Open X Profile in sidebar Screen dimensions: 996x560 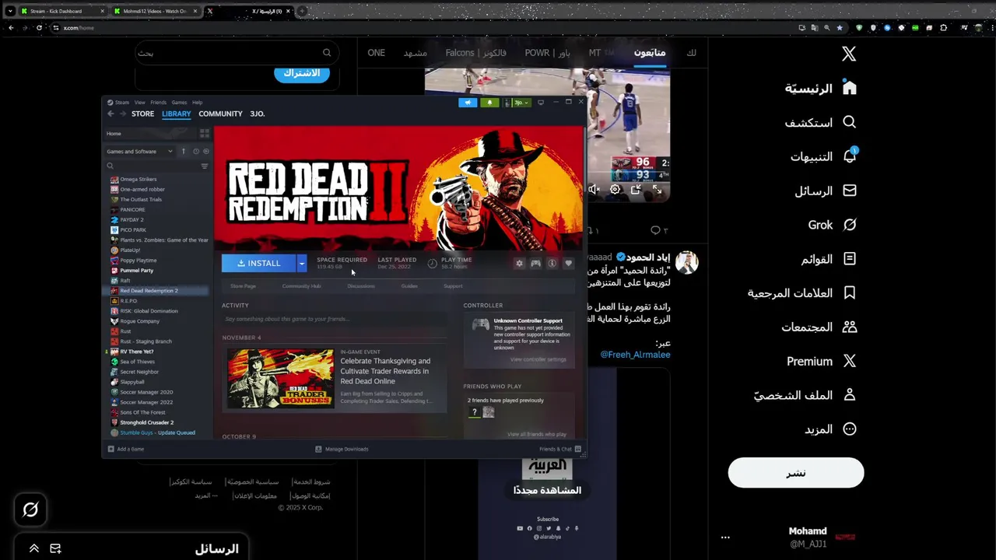[x=805, y=395]
